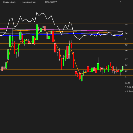Click the 39 price axis label
This screenshot has width=133, height=133.
(126, 24)
